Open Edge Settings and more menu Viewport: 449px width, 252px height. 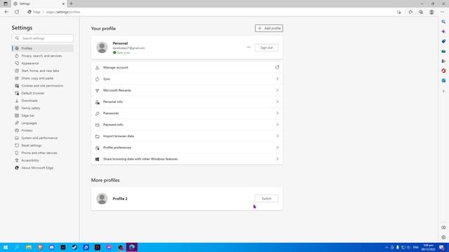point(443,12)
